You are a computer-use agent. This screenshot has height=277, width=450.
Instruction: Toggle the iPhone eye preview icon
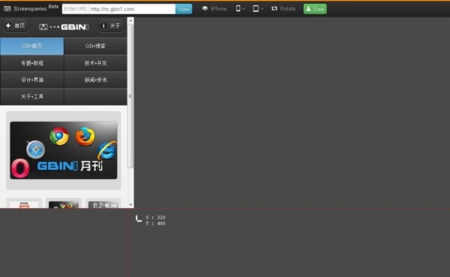205,8
